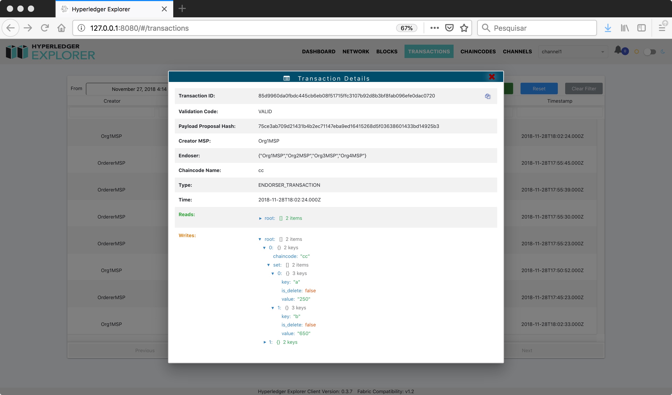The image size is (672, 395).
Task: Bookmark this page with the star icon
Action: point(464,28)
